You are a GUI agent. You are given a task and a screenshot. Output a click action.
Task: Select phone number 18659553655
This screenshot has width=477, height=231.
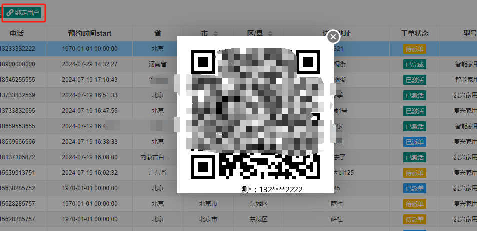18,126
